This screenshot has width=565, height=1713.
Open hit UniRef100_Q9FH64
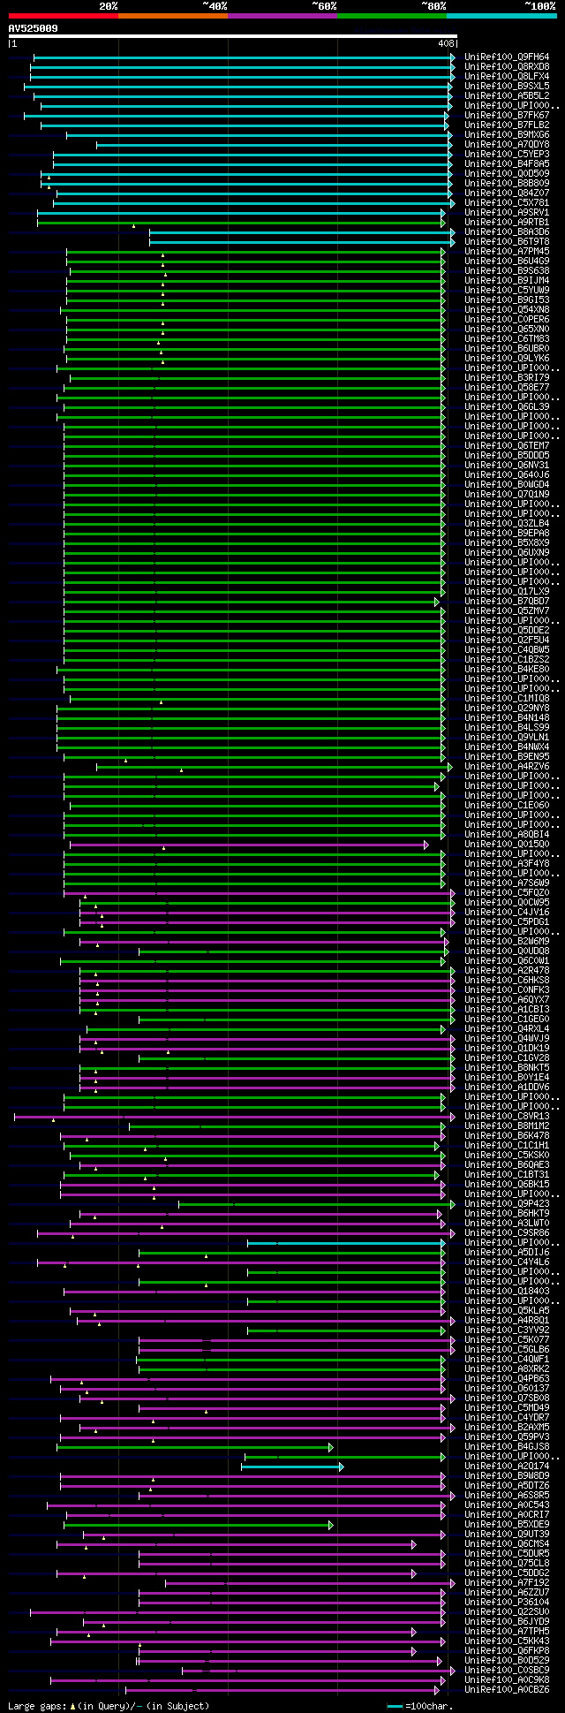pyautogui.click(x=507, y=57)
